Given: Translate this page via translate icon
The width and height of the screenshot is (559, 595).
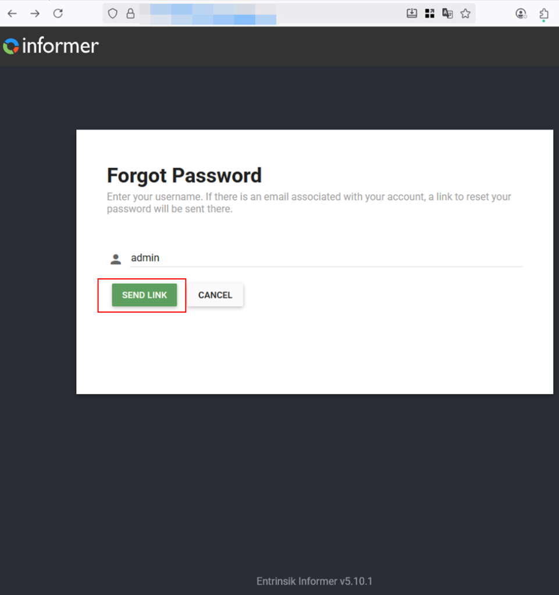Looking at the screenshot, I should tap(447, 14).
